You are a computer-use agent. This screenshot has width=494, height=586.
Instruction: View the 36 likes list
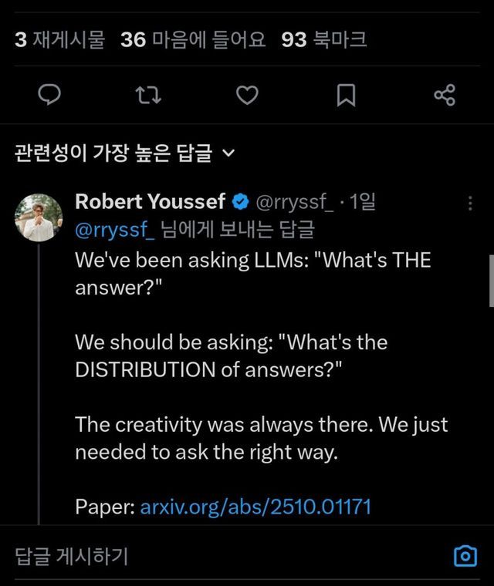coord(193,40)
